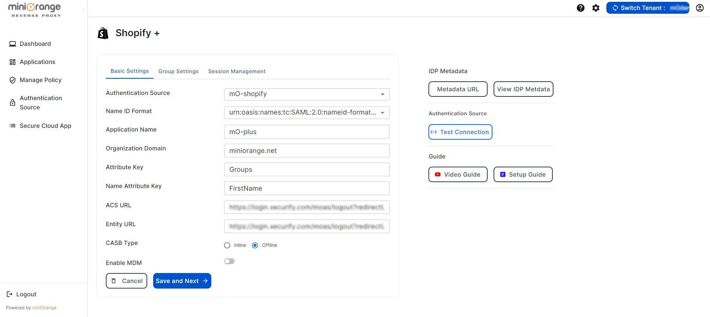Click the Metadata URL button
The height and width of the screenshot is (317, 710).
click(x=458, y=89)
